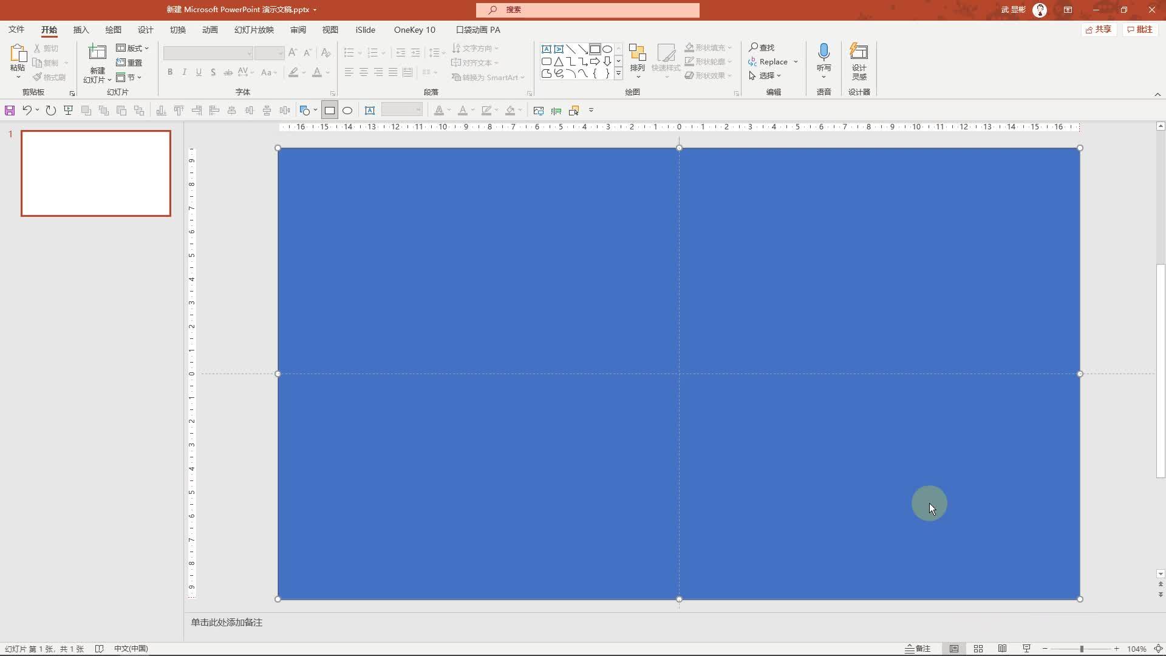This screenshot has width=1166, height=656.
Task: Toggle text shadow (S)
Action: tap(213, 72)
